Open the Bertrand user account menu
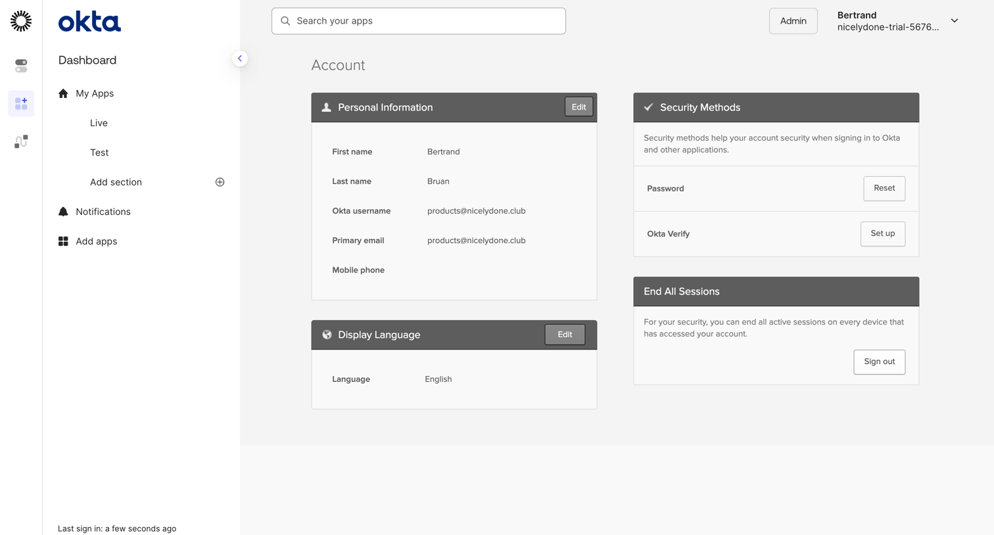Screen dimensions: 994x535 point(897,21)
